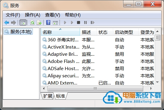The width and height of the screenshot is (164, 110).
Task: Click the Forward arrow toolbar icon
Action: tap(13, 22)
